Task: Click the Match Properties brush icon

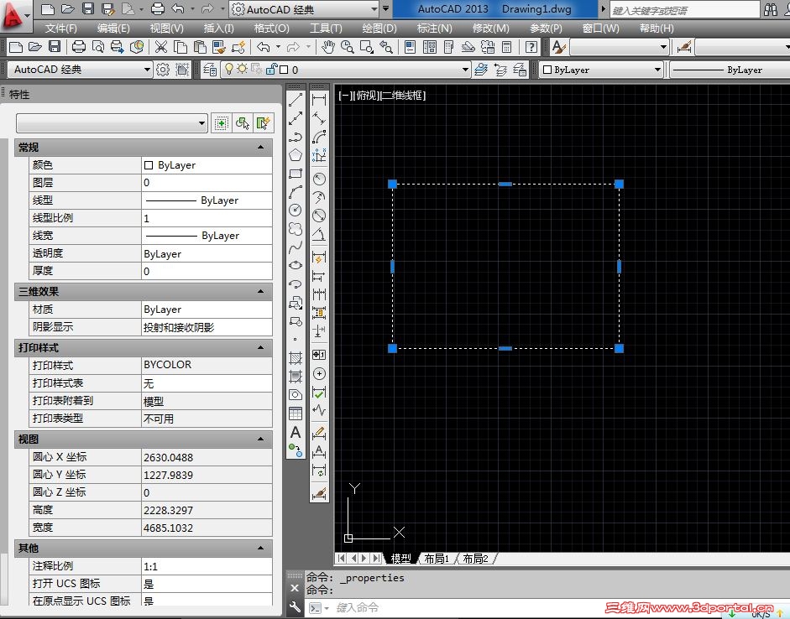Action: coord(218,47)
